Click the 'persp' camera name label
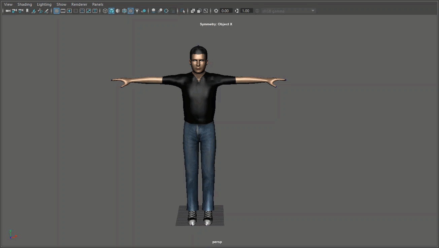439x248 pixels. [x=217, y=242]
